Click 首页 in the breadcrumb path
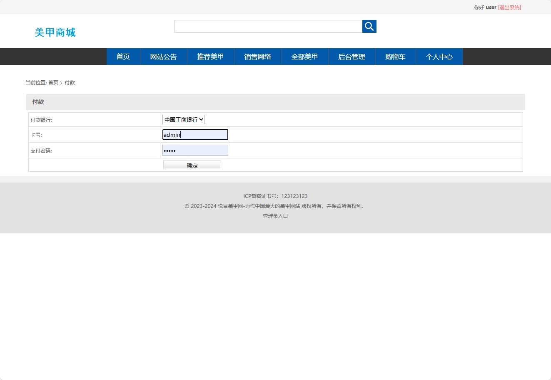Screen dimensions: 551x380 [53, 83]
